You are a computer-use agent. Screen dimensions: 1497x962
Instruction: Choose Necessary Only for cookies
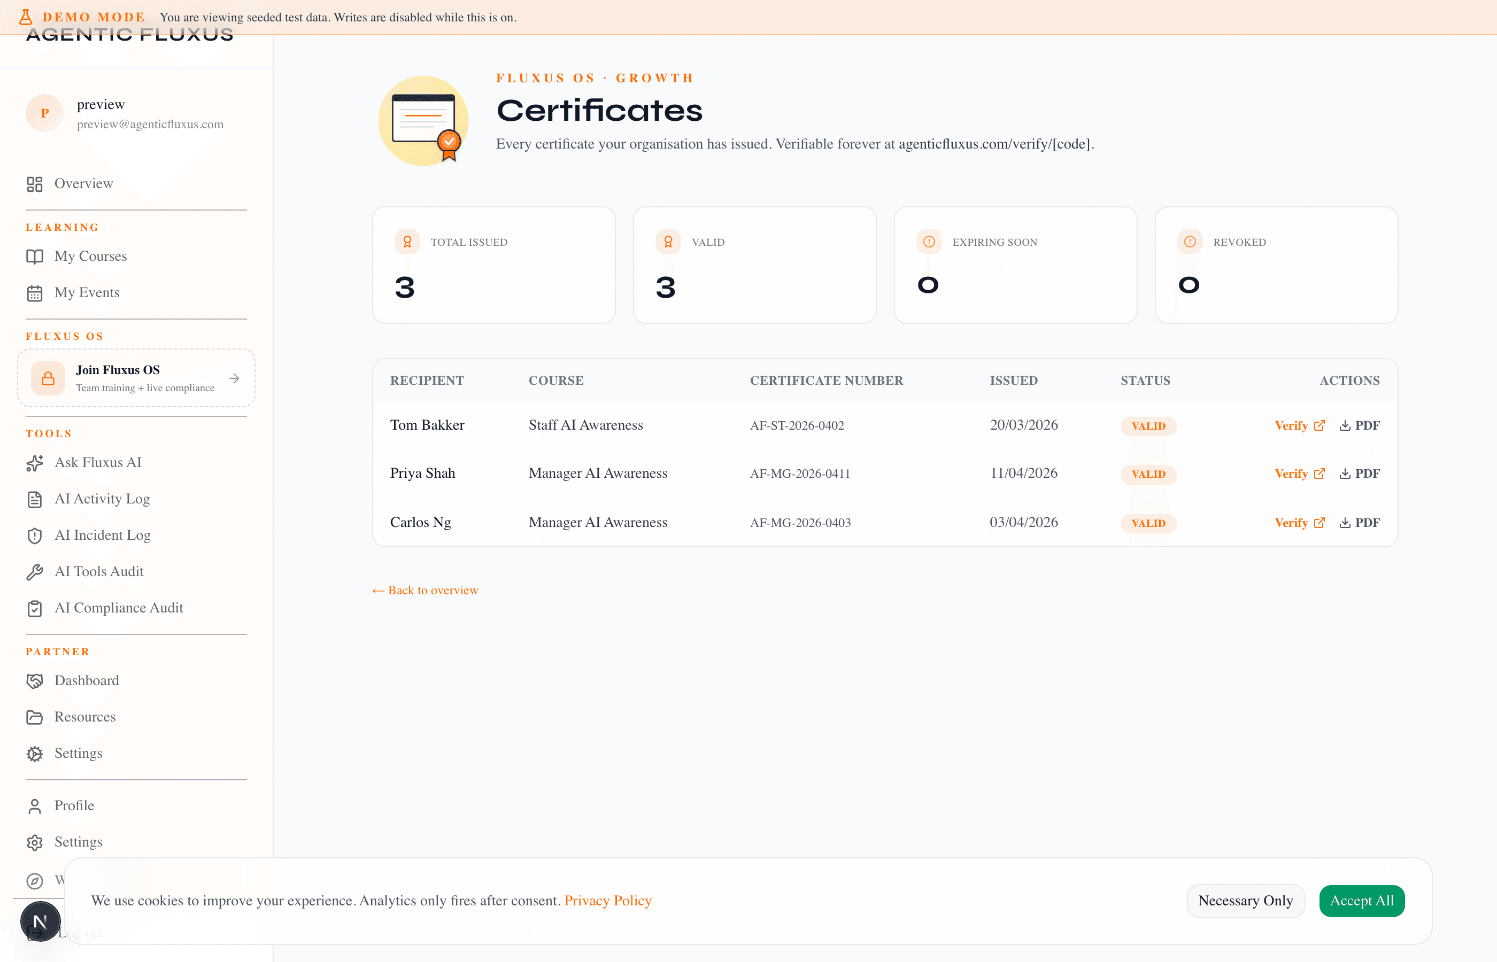(x=1245, y=900)
